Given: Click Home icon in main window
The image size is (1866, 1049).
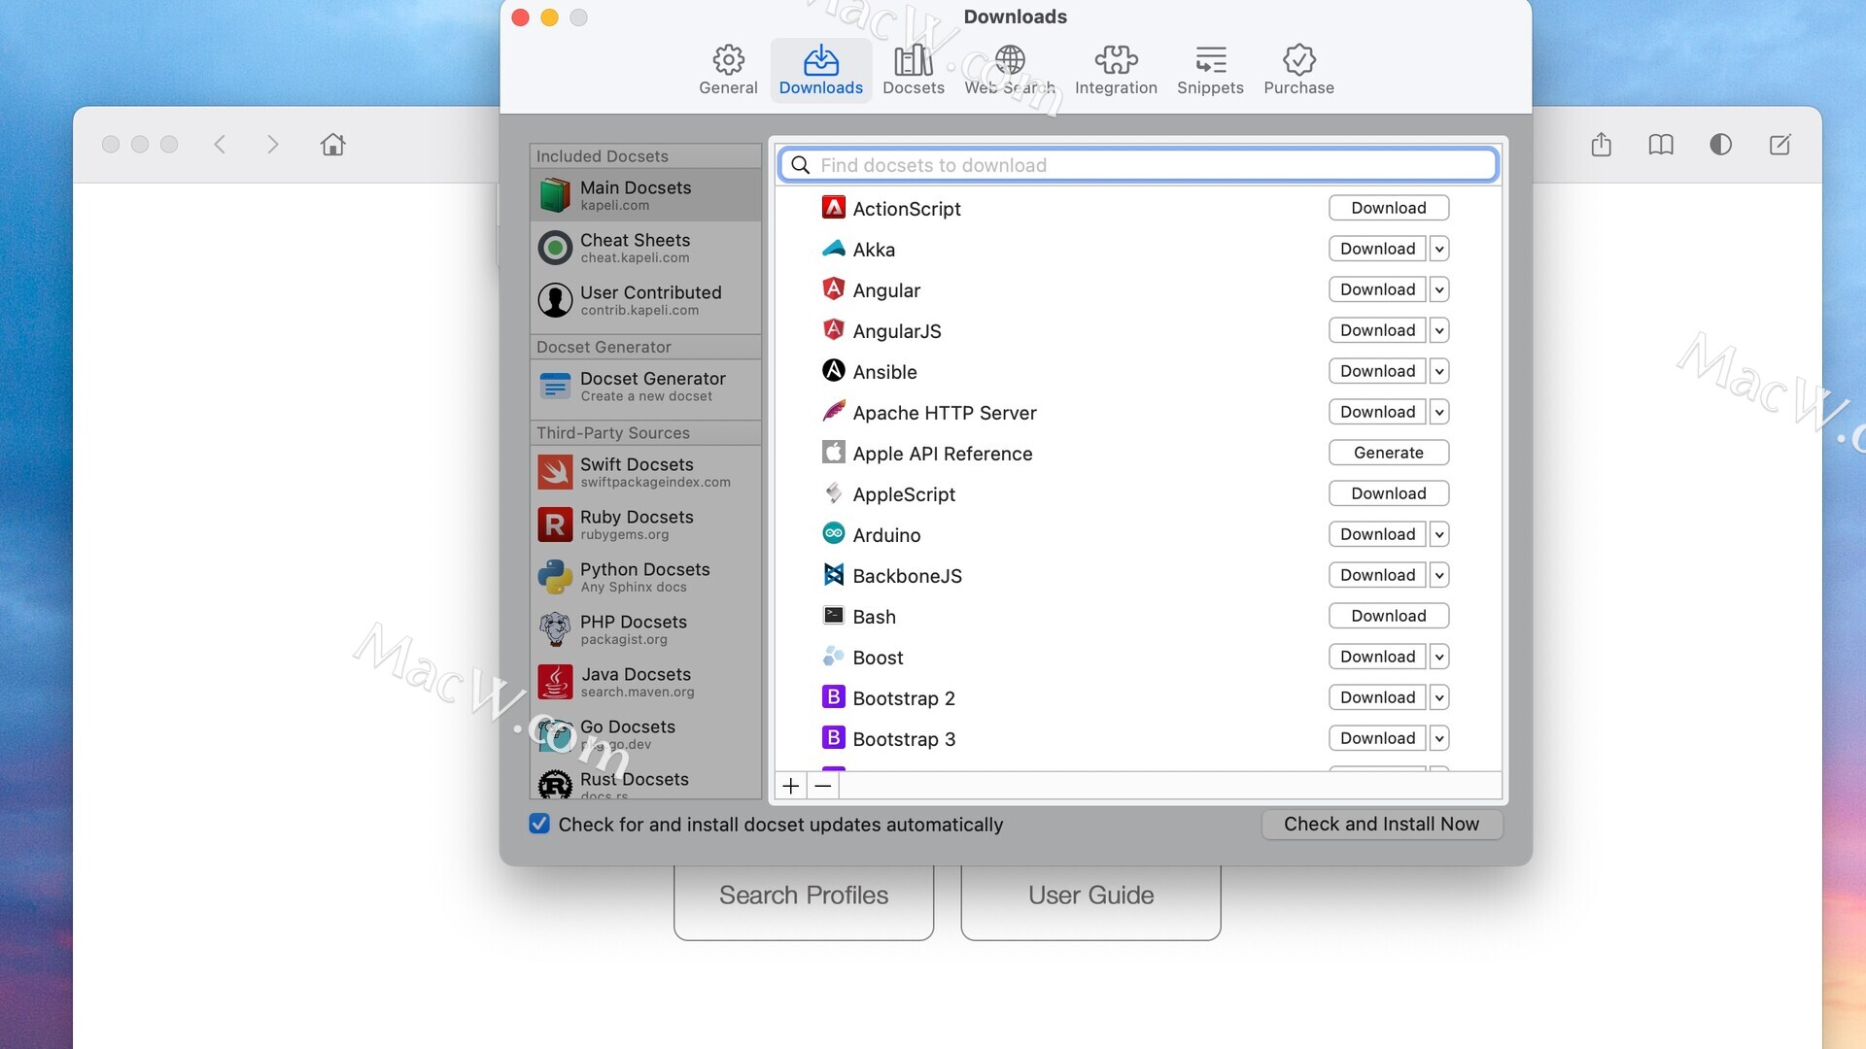Looking at the screenshot, I should (333, 145).
